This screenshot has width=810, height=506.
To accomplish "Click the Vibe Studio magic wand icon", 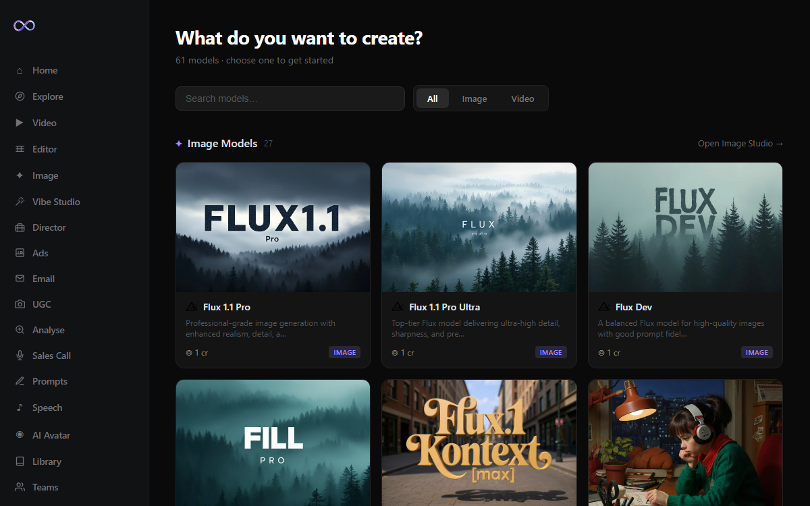I will 20,202.
